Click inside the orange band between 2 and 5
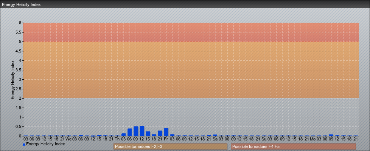 pos(189,70)
